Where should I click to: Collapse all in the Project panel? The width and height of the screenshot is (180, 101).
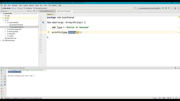pos(31,11)
